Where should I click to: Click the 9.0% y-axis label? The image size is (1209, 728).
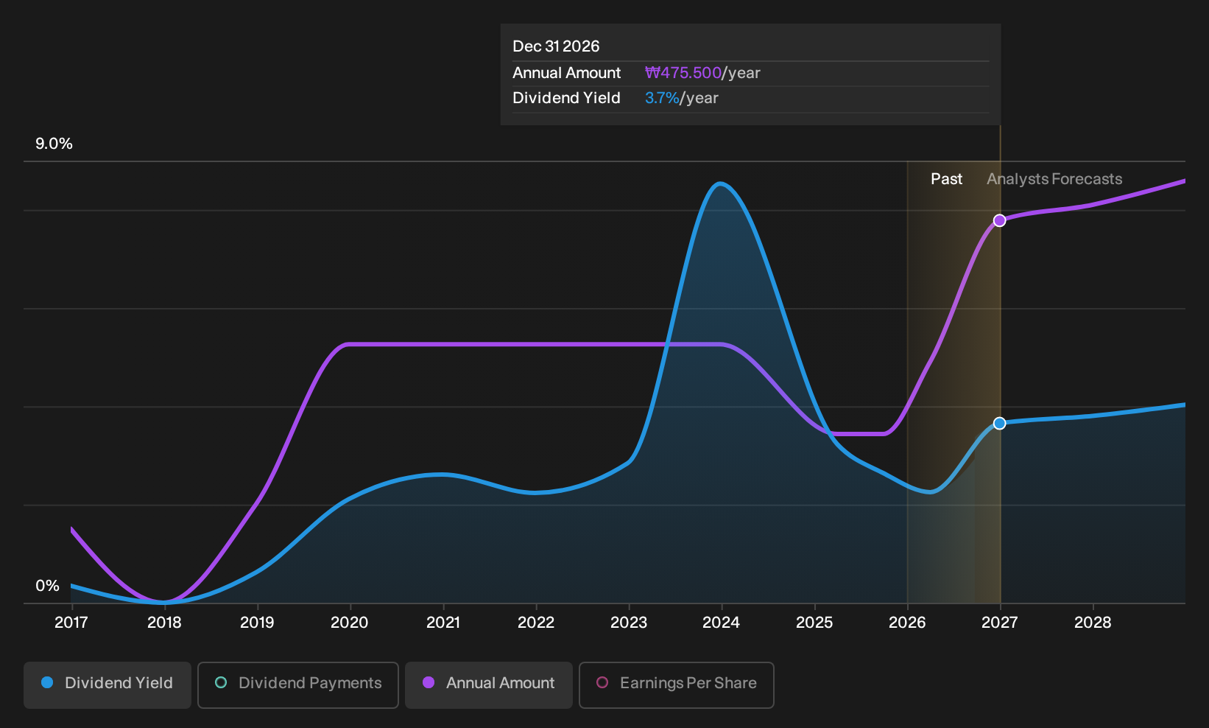pyautogui.click(x=54, y=144)
